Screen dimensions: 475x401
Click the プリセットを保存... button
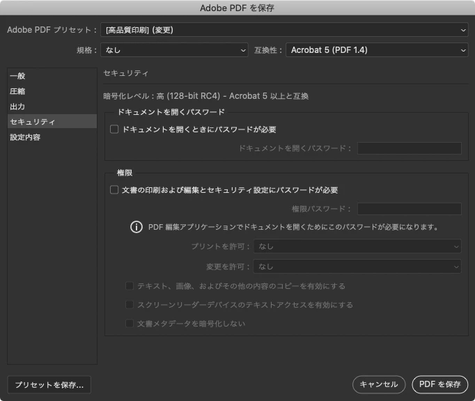[49, 385]
